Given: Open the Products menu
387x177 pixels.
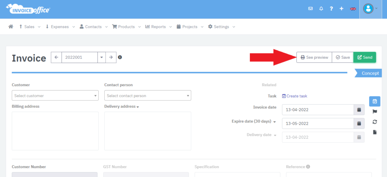Looking at the screenshot, I should (x=126, y=27).
